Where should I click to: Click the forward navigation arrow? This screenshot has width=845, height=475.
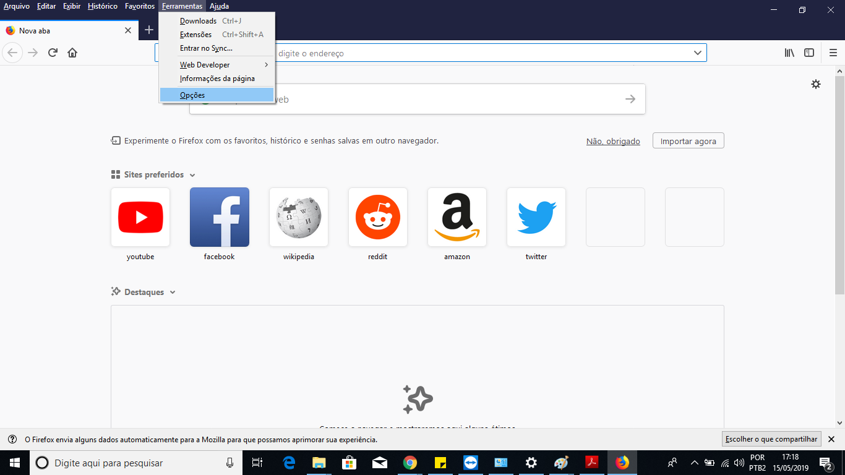click(x=33, y=53)
